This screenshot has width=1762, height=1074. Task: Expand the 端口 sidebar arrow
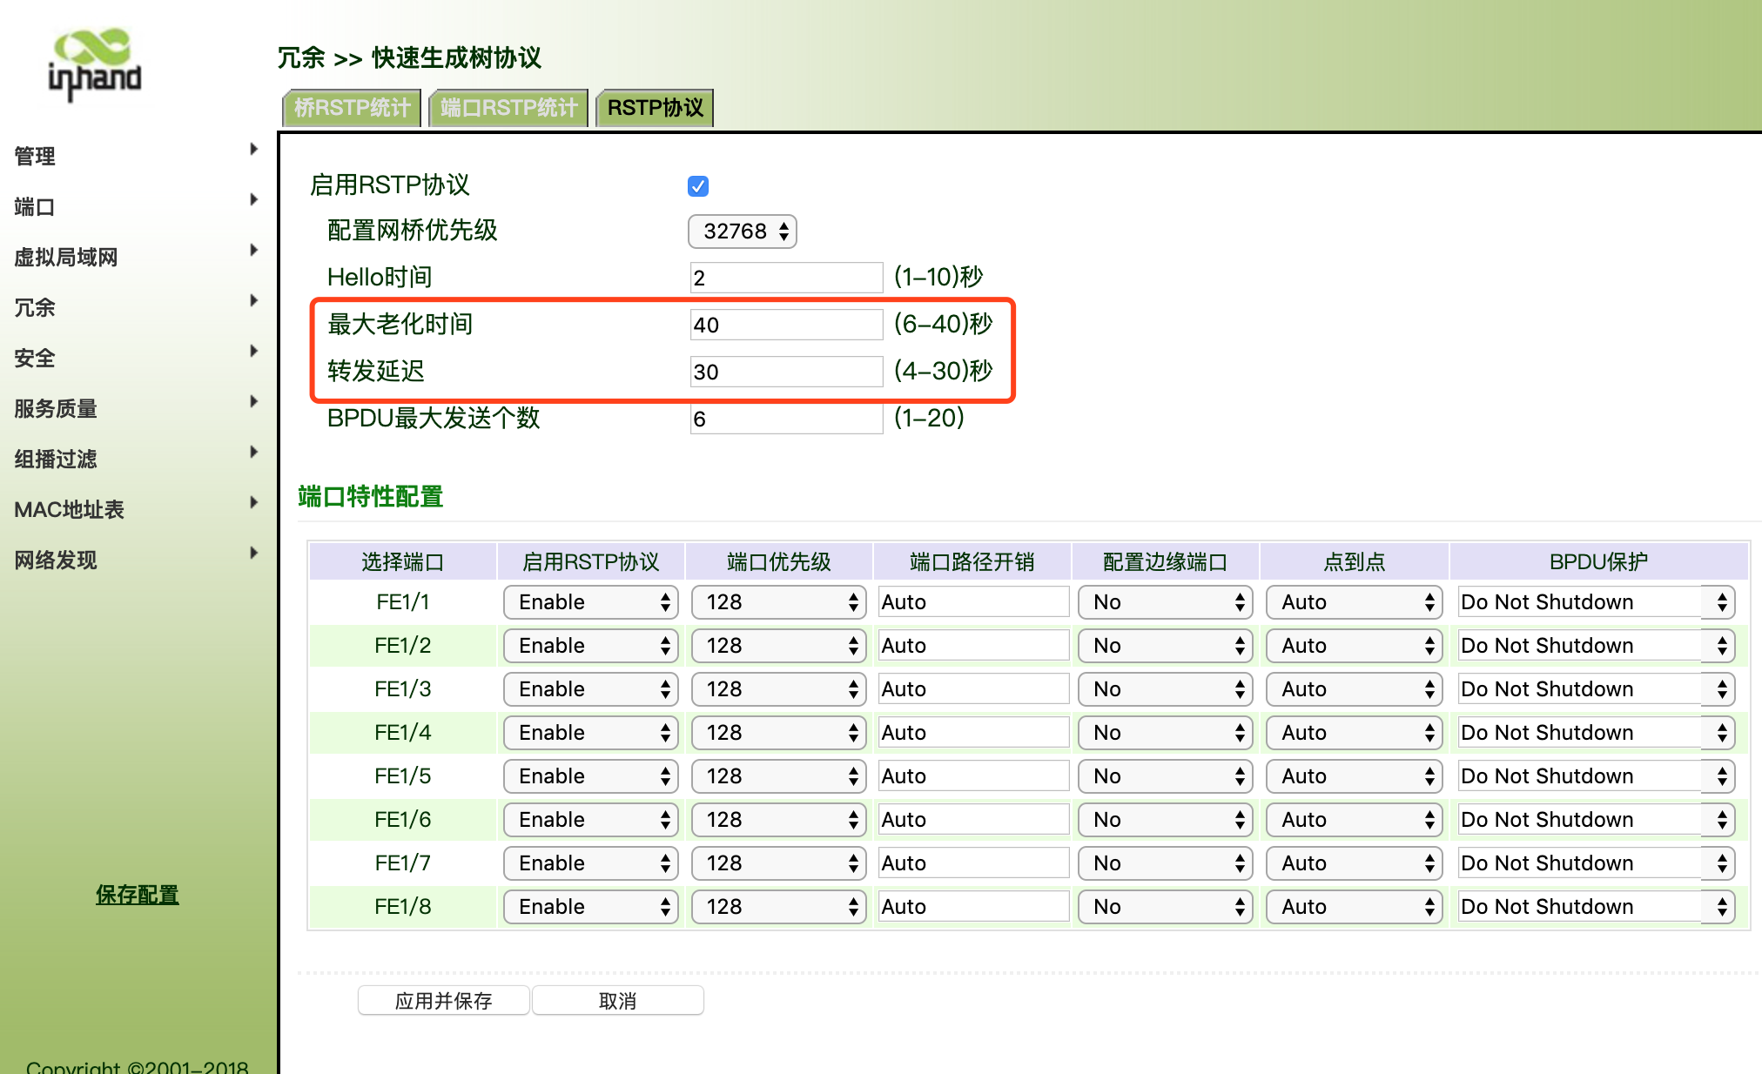[253, 199]
